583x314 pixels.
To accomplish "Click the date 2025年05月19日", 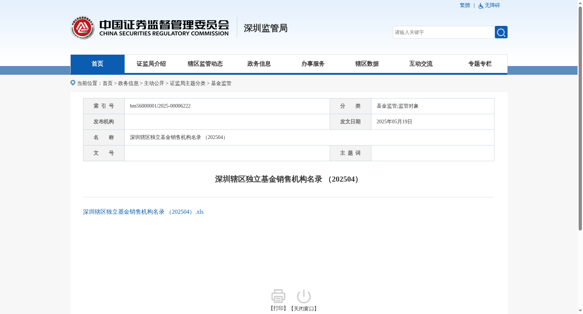I will tap(394, 122).
